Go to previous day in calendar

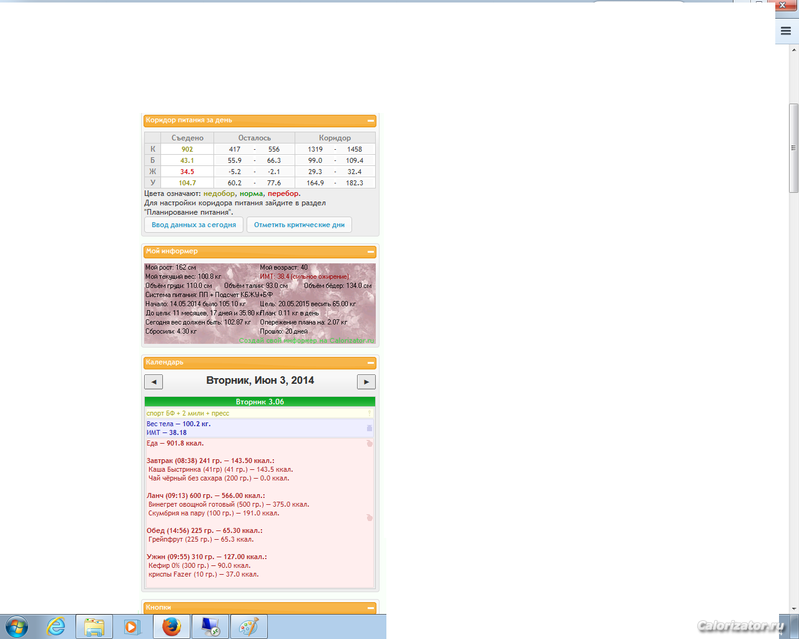(x=154, y=381)
